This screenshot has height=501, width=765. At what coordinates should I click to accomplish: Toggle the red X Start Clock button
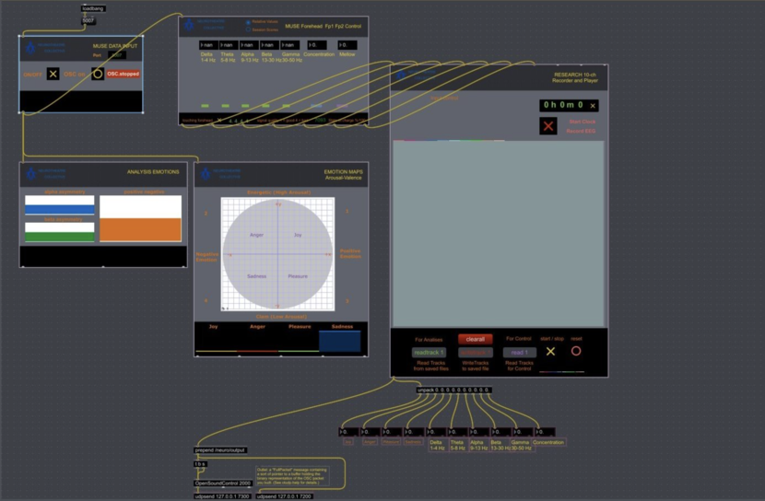548,125
